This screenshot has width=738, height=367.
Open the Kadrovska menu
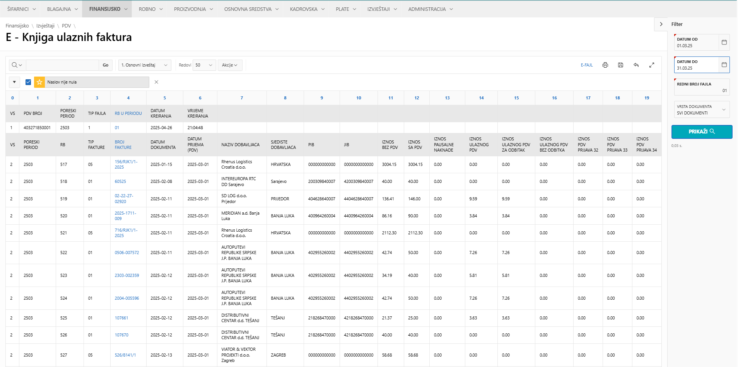(x=307, y=9)
